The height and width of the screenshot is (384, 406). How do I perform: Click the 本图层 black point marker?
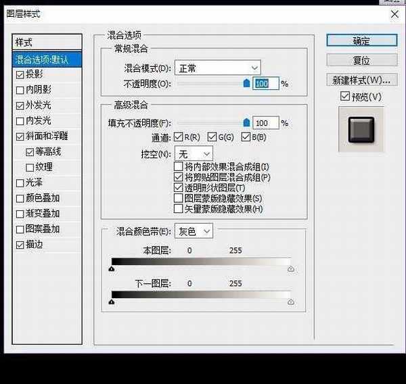click(x=112, y=268)
